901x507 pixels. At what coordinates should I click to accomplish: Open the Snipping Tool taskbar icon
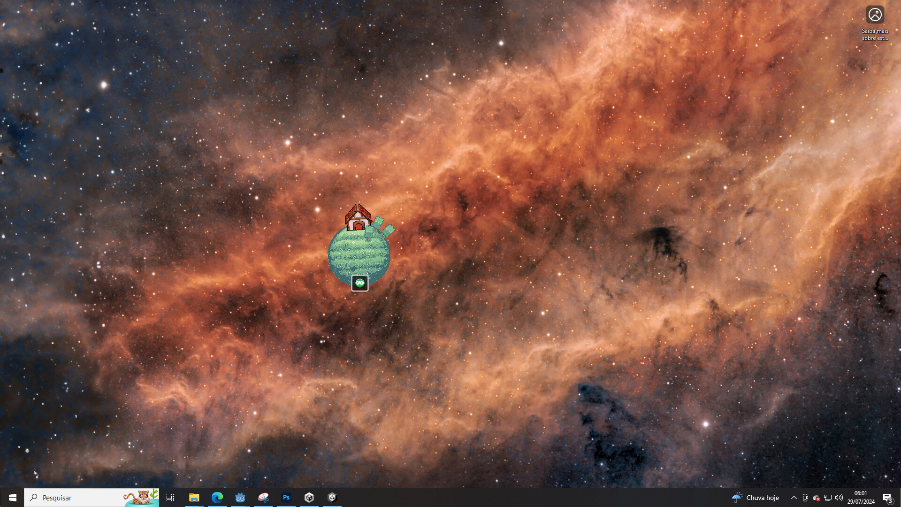pyautogui.click(x=263, y=498)
